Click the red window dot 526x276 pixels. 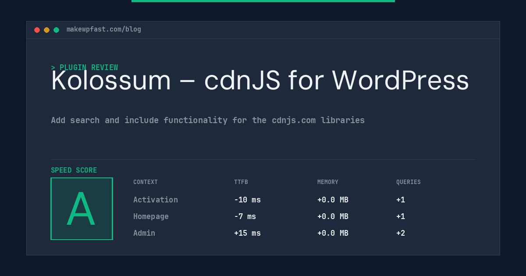coord(37,30)
